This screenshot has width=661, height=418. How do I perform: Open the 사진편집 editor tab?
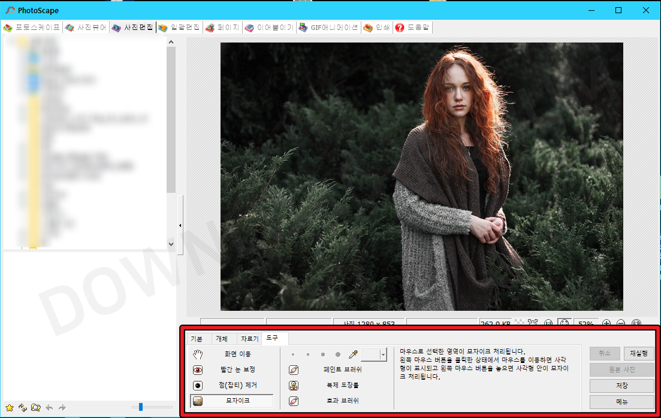point(133,28)
